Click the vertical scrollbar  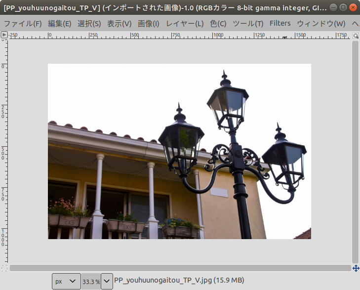click(x=355, y=152)
